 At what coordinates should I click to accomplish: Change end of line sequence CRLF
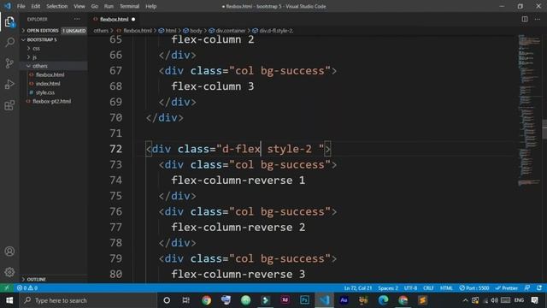click(428, 288)
